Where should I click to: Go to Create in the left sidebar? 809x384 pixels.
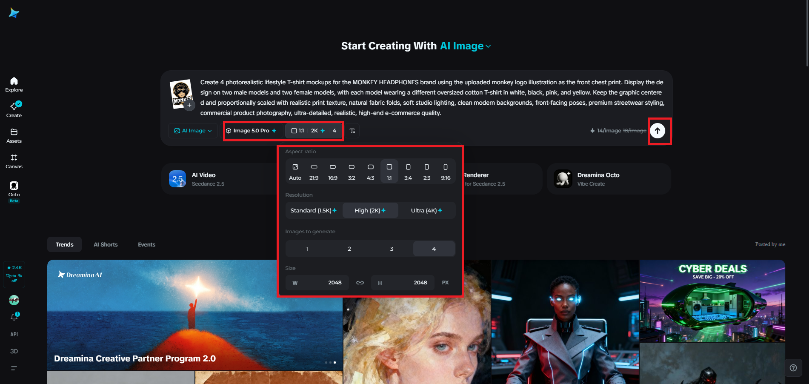[14, 109]
